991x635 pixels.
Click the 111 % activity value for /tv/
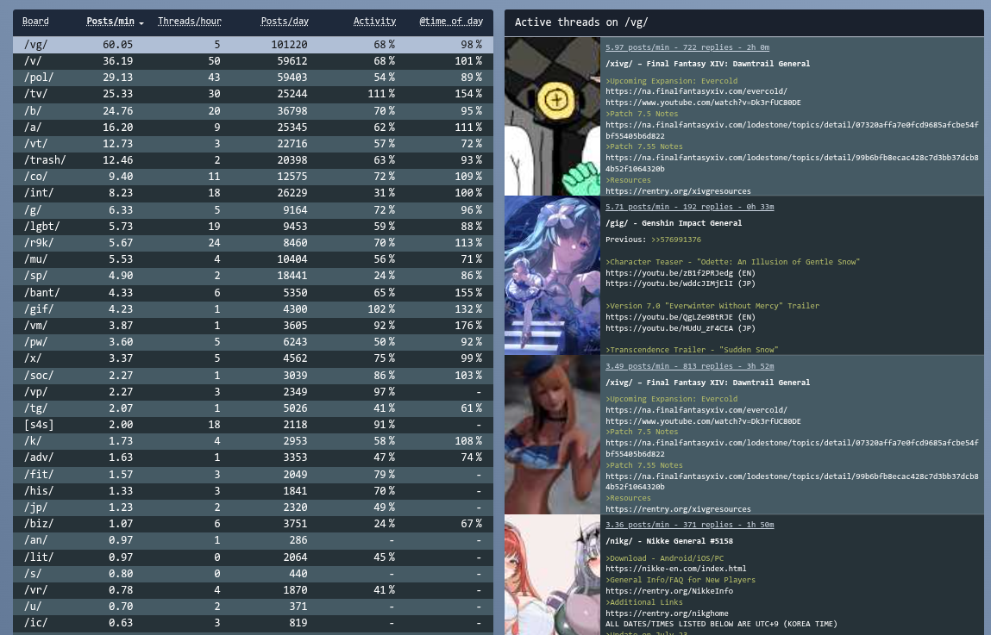coord(381,94)
